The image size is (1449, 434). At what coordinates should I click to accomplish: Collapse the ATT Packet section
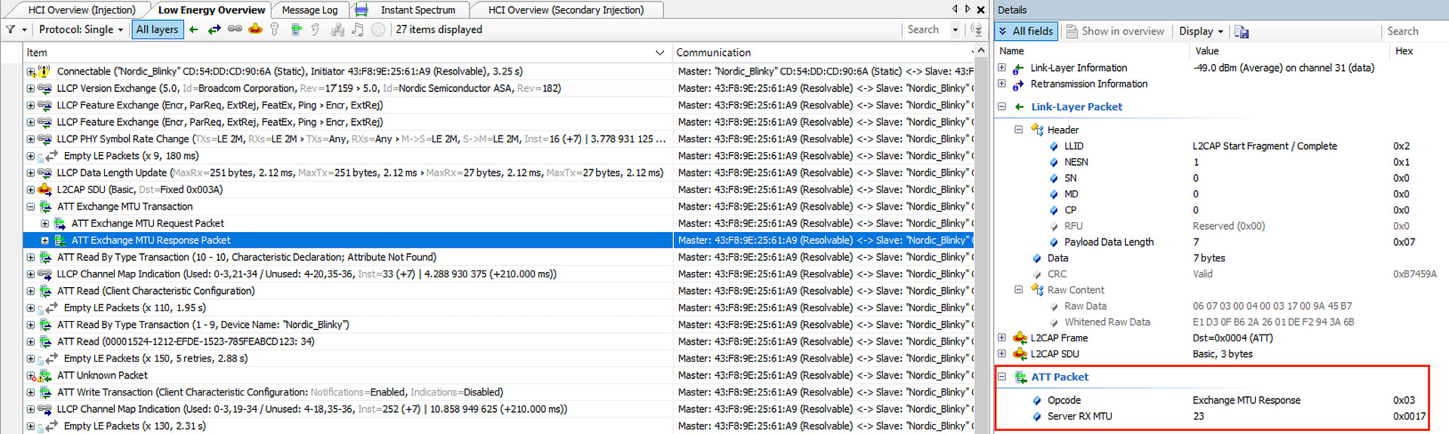pos(1002,377)
